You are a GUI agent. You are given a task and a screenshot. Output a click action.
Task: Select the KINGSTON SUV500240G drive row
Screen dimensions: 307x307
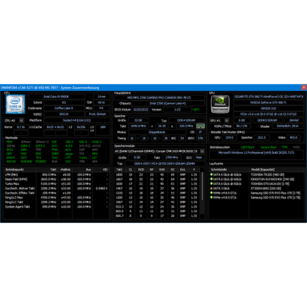(x=257, y=179)
